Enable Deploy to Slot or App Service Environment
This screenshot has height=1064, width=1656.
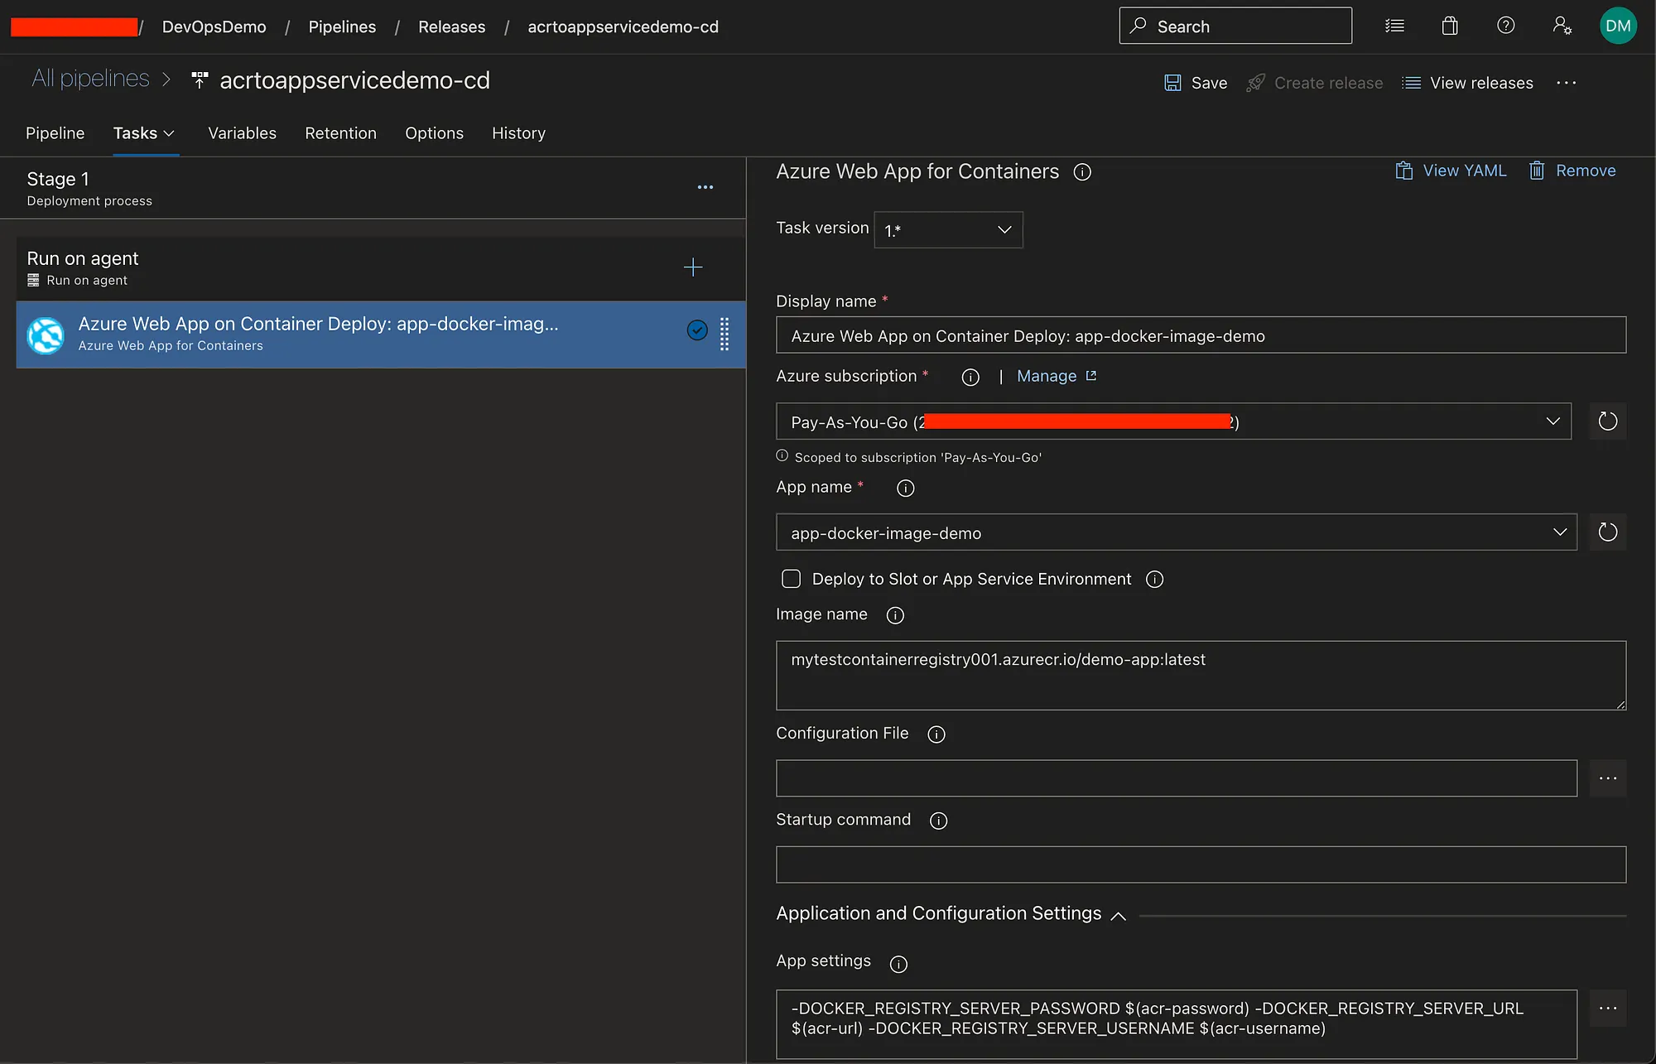[791, 579]
